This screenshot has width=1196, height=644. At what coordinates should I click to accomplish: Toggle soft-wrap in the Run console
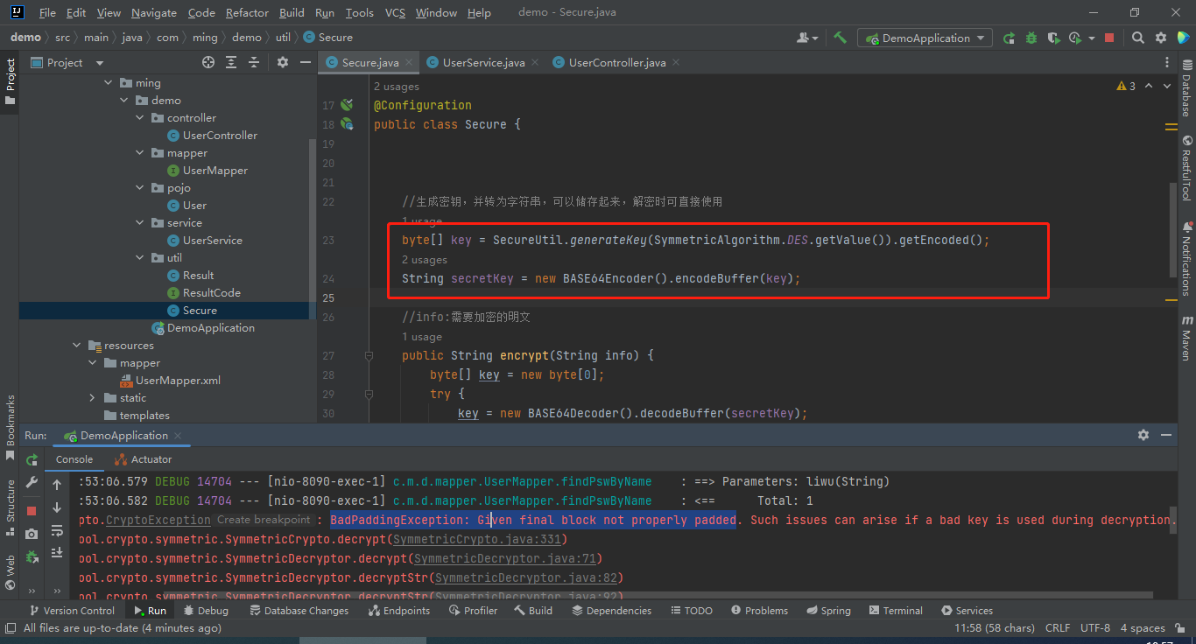[x=57, y=530]
